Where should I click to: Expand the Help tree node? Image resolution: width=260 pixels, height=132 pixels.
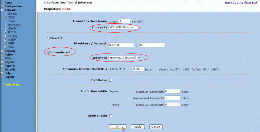click(x=2, y=73)
